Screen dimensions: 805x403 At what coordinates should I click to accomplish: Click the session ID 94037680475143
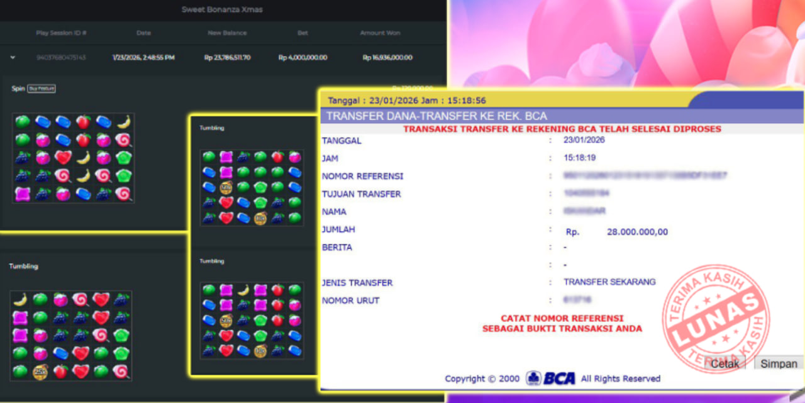(61, 58)
